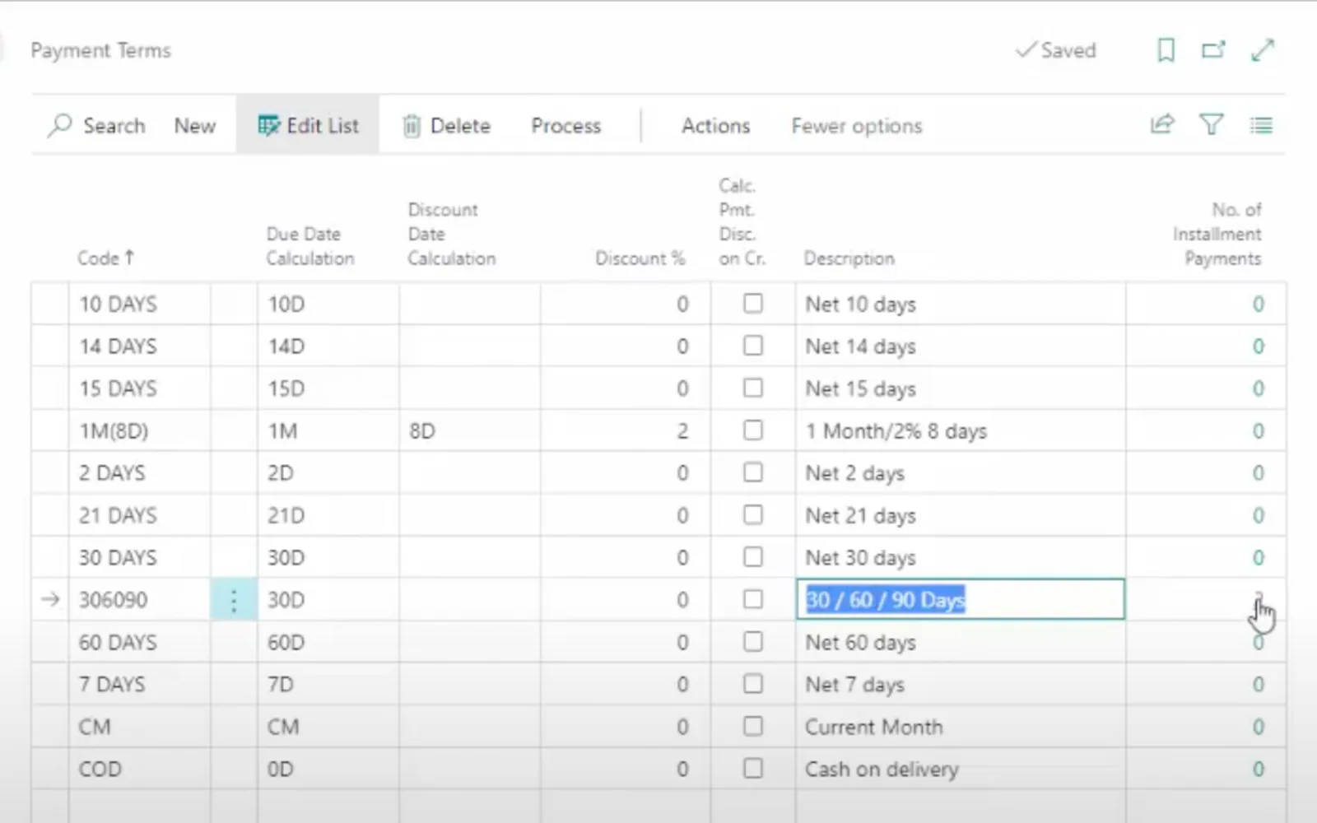Click the bookmark icon in header
Viewport: 1317px width, 823px height.
pyautogui.click(x=1166, y=50)
